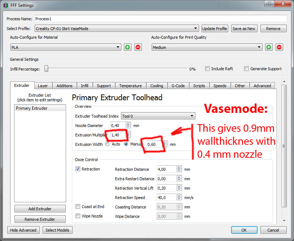Click the Remove Extruder button
The height and width of the screenshot is (241, 294).
[40, 219]
